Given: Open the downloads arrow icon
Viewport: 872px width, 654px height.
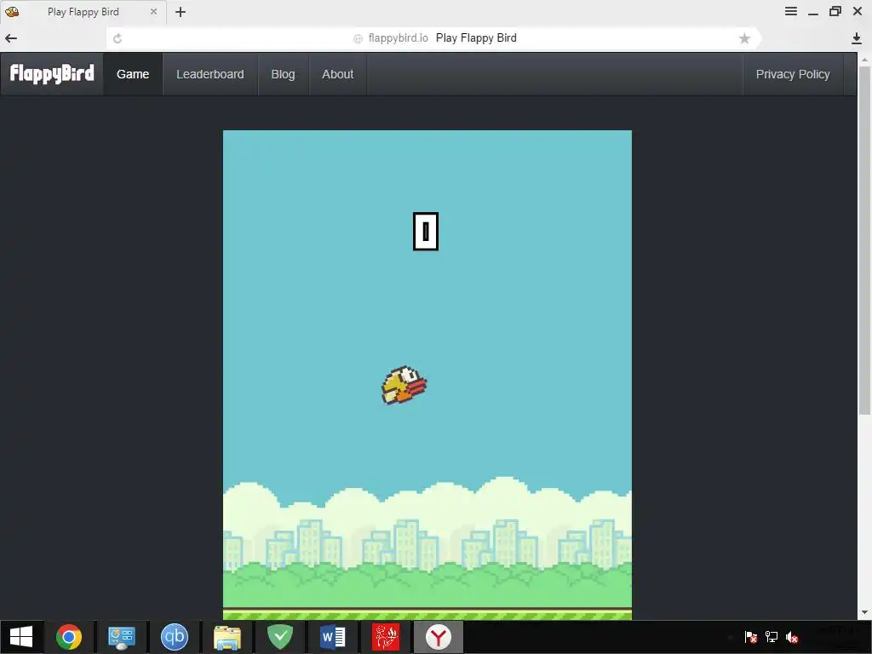Looking at the screenshot, I should click(x=857, y=38).
